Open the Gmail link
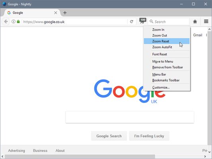212x159 pixels. (x=198, y=35)
